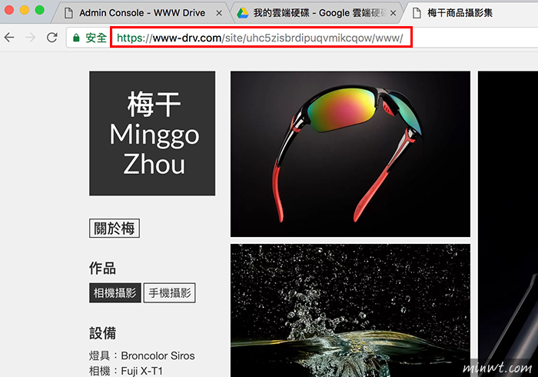Open the dark photo in right column

[508, 224]
